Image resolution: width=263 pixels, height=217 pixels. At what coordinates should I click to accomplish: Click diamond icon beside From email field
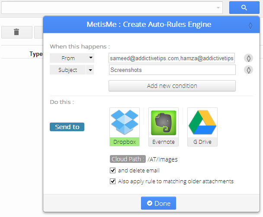(x=248, y=58)
